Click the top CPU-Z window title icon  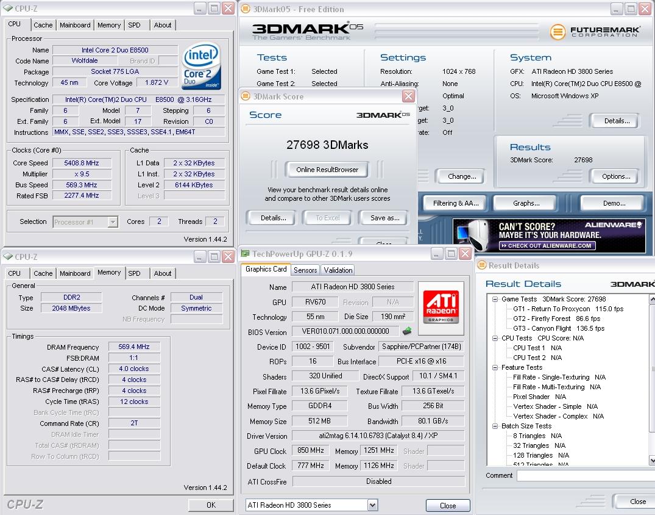(x=8, y=8)
